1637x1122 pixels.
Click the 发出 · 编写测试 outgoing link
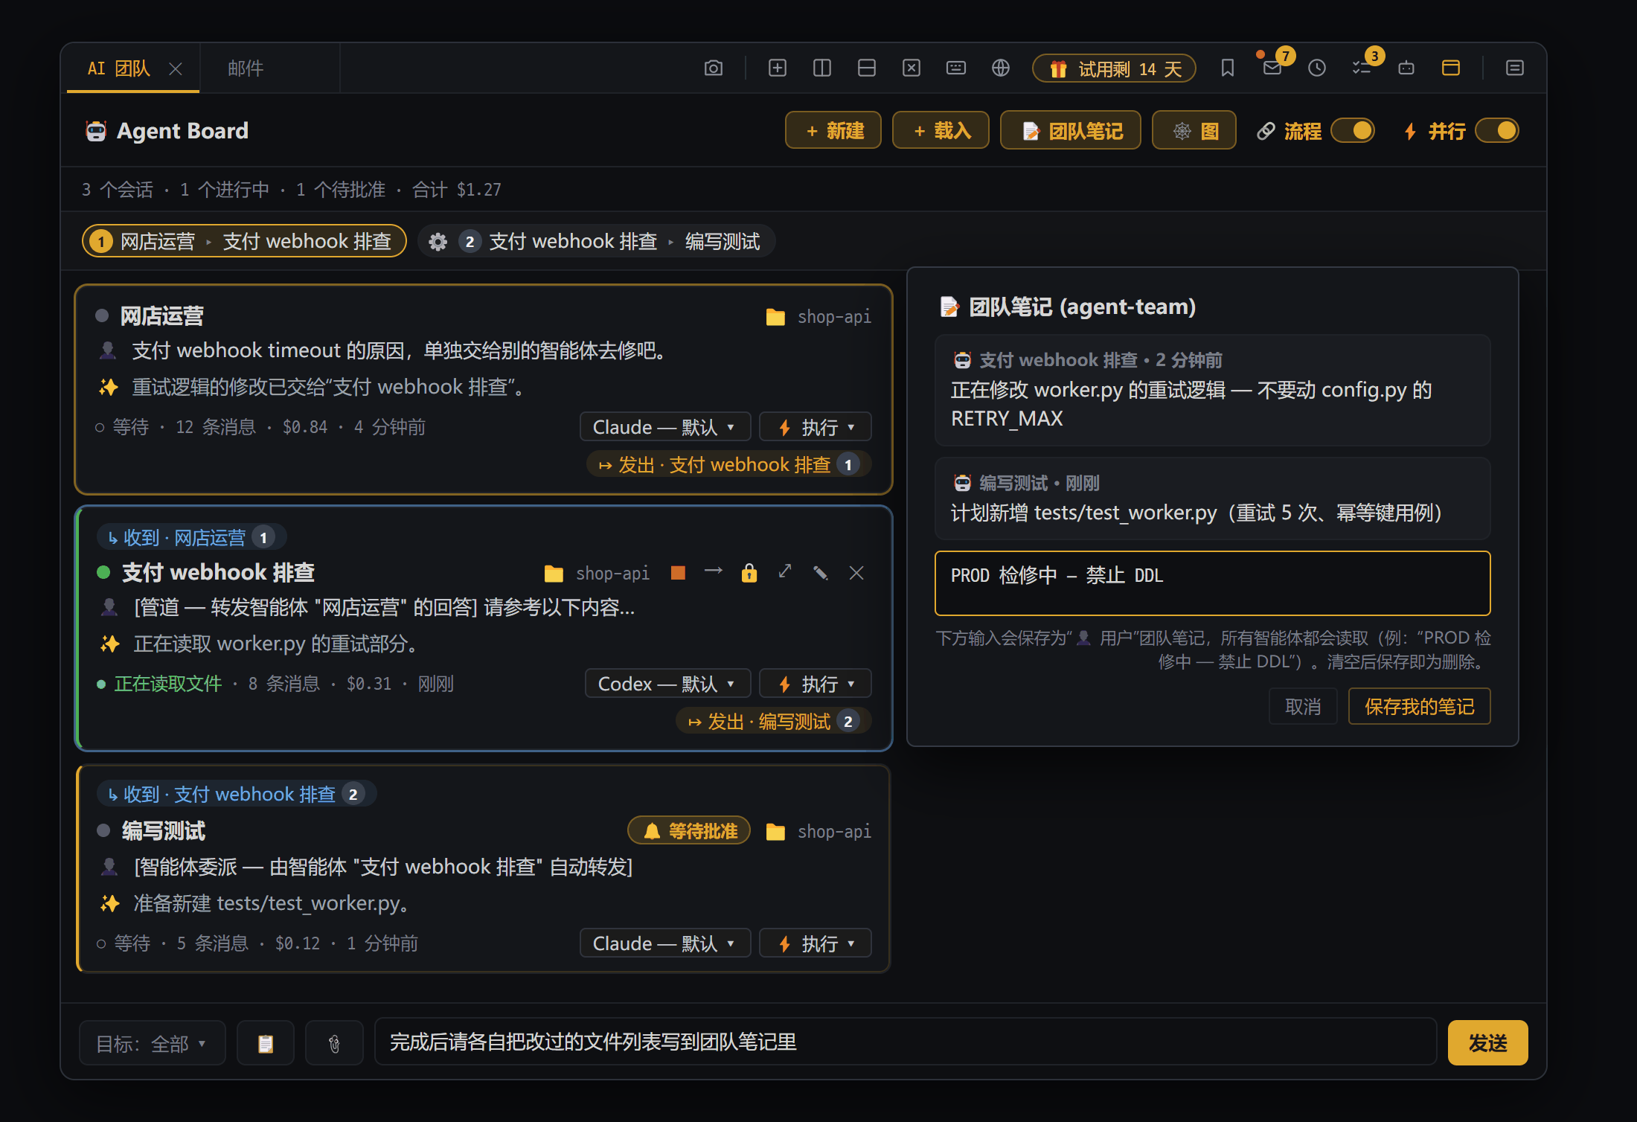(774, 722)
